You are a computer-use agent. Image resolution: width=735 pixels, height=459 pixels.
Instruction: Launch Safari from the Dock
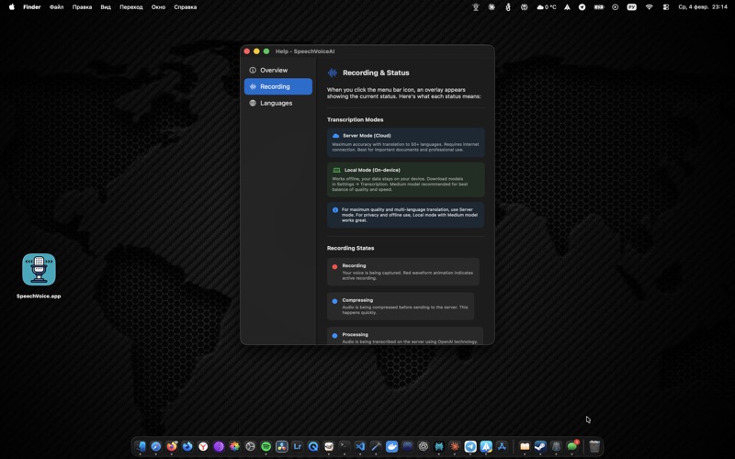(x=156, y=446)
